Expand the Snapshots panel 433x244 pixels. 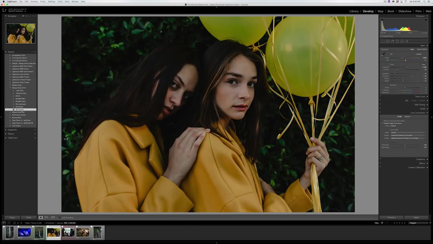coord(6,130)
